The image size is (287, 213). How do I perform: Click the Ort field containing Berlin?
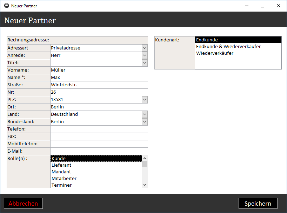coord(99,107)
